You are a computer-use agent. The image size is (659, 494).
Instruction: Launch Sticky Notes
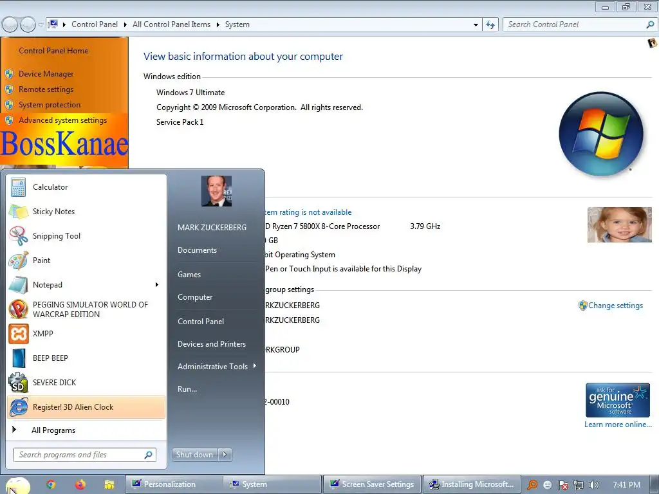pyautogui.click(x=86, y=211)
